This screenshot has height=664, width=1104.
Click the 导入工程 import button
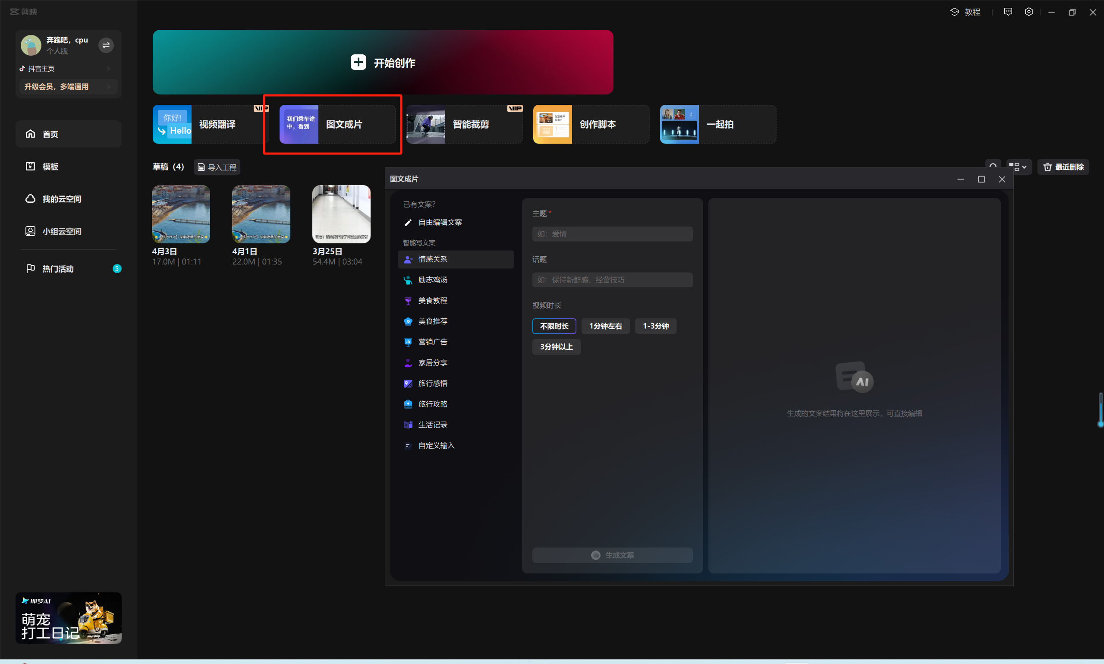pyautogui.click(x=217, y=167)
